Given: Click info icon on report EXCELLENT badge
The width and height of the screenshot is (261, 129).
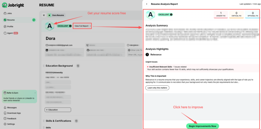Looking at the screenshot, I should [x=171, y=15].
